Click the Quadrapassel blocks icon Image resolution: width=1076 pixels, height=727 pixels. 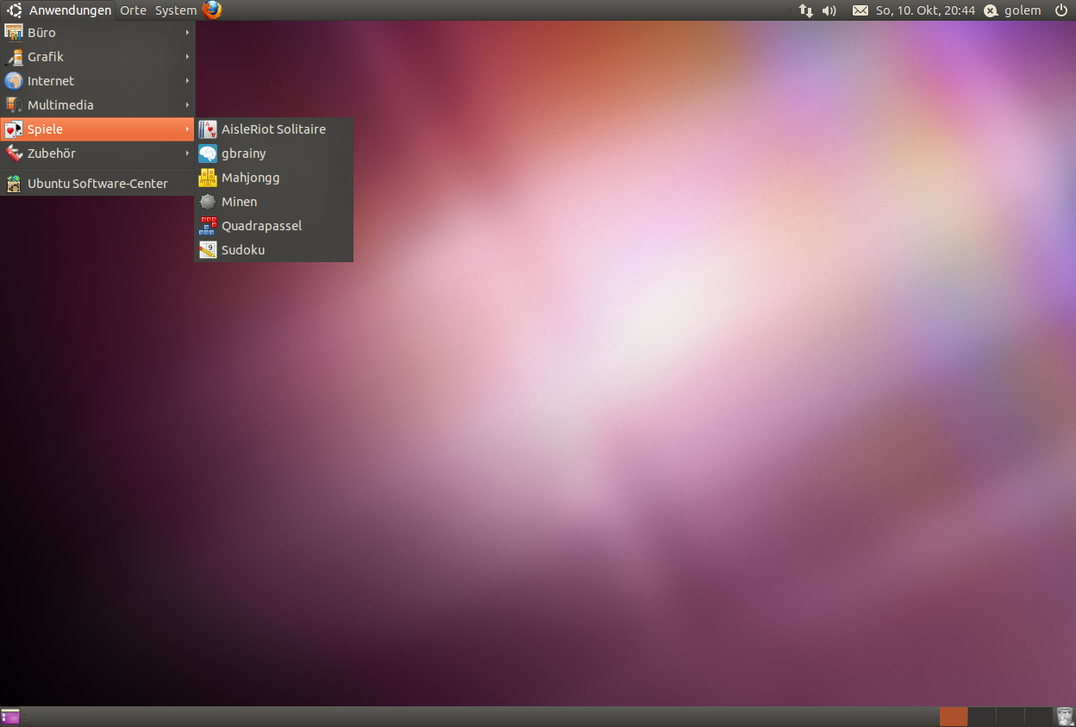pyautogui.click(x=208, y=226)
